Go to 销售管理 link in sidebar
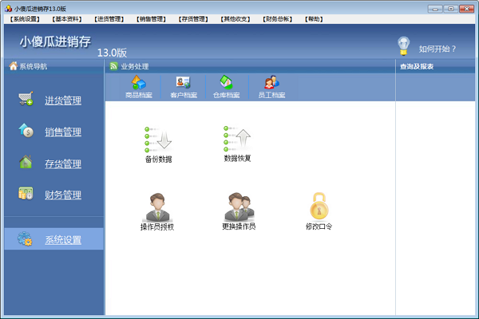479x319 pixels. (63, 132)
